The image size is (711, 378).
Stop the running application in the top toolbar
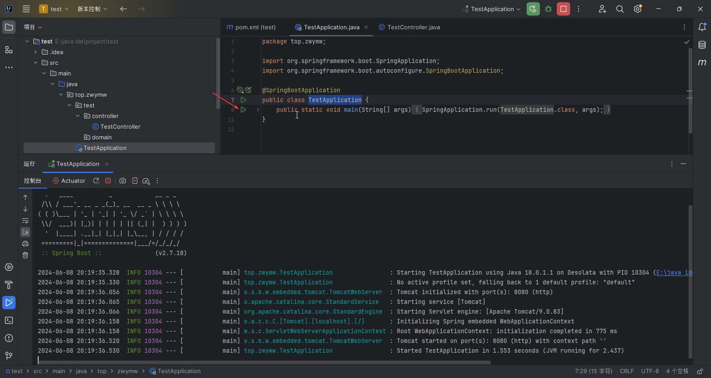pyautogui.click(x=563, y=9)
